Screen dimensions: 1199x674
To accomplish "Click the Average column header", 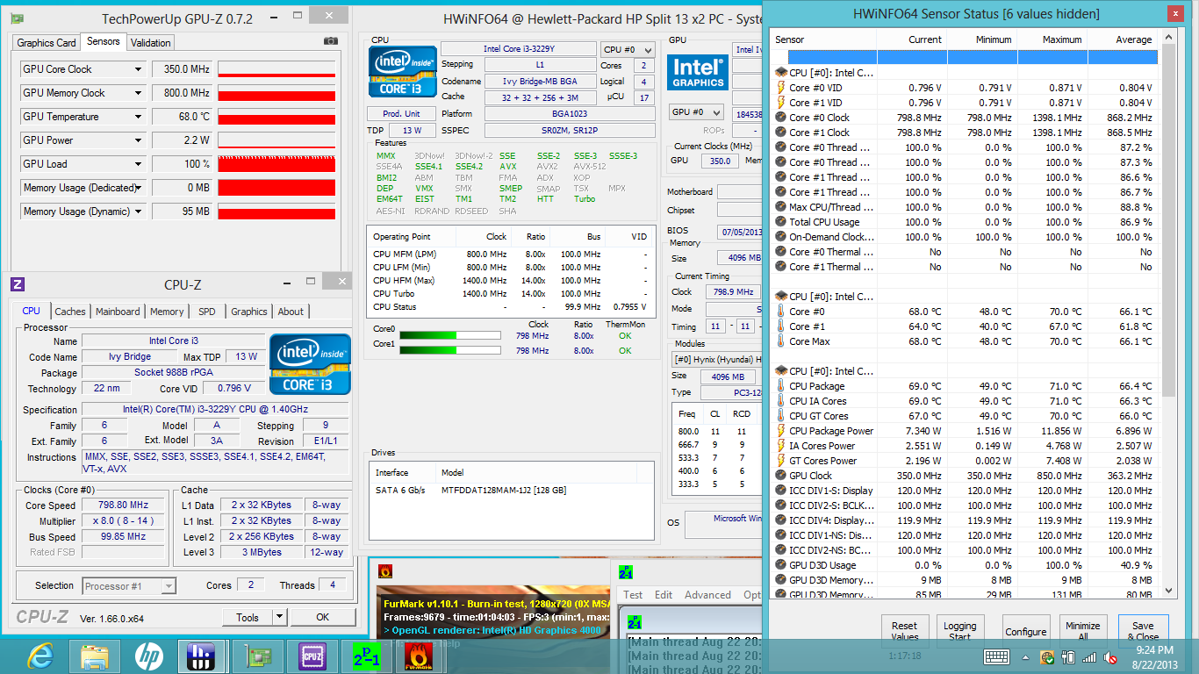I will (x=1124, y=39).
